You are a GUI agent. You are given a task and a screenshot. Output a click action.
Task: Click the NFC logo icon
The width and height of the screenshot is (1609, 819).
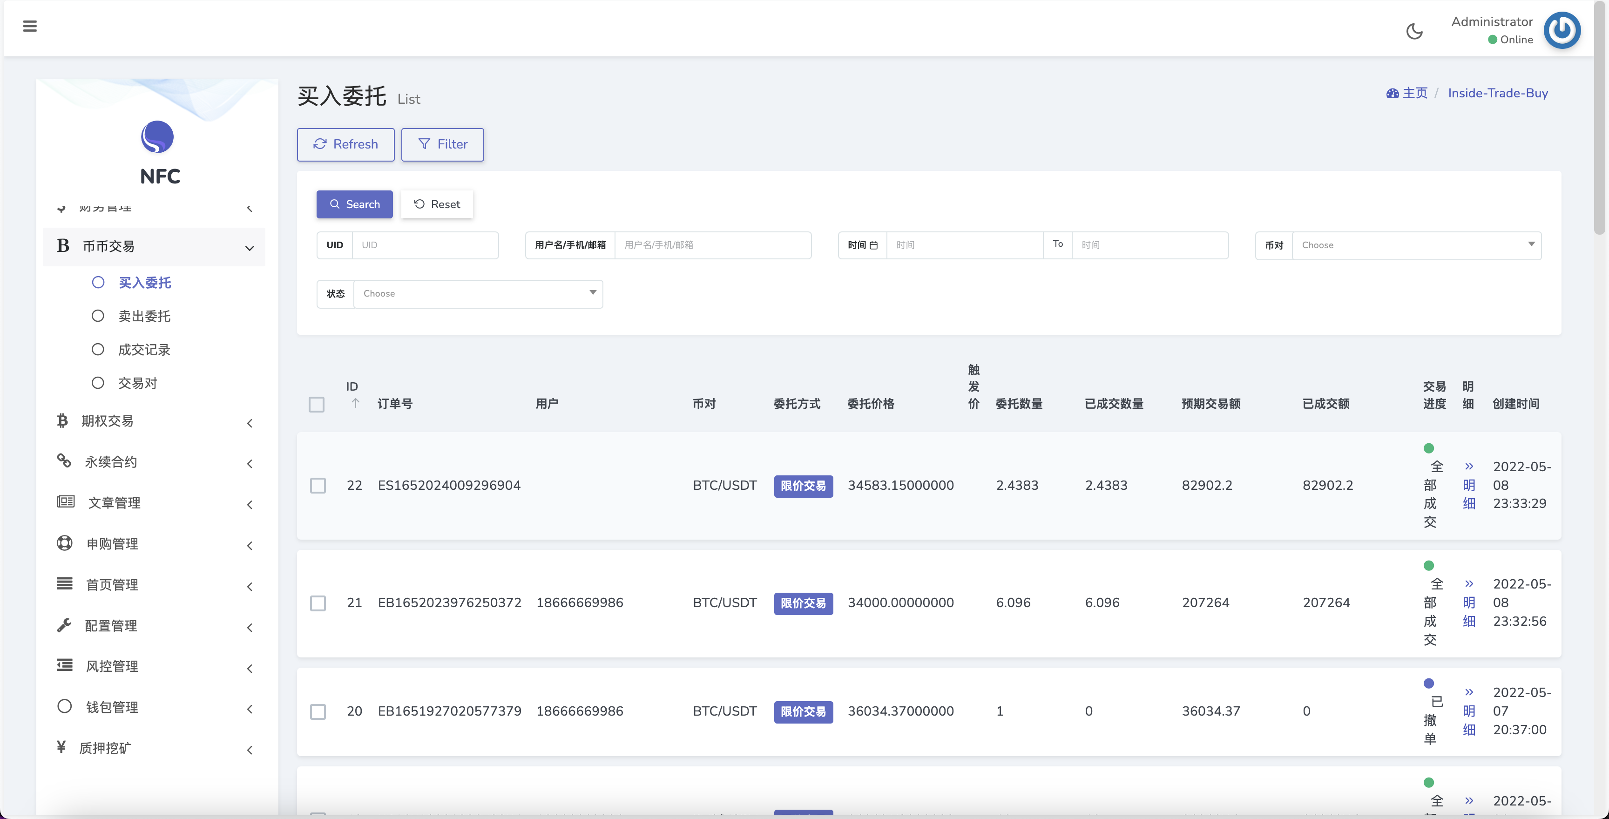(x=157, y=137)
